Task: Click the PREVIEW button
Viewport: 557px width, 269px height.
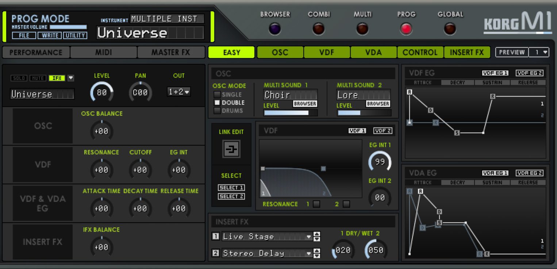Action: [x=512, y=52]
